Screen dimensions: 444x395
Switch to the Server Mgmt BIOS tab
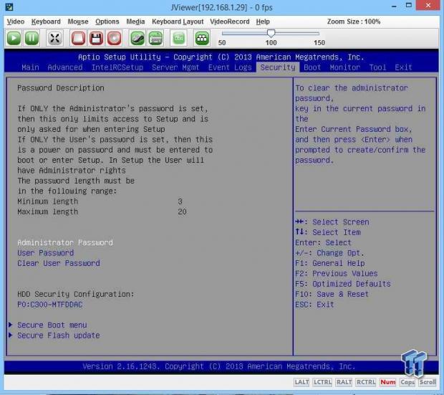[x=175, y=67]
